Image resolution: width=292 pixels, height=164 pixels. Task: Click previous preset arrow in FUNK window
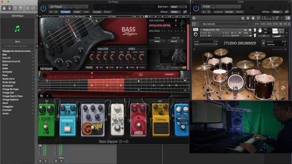point(204,12)
